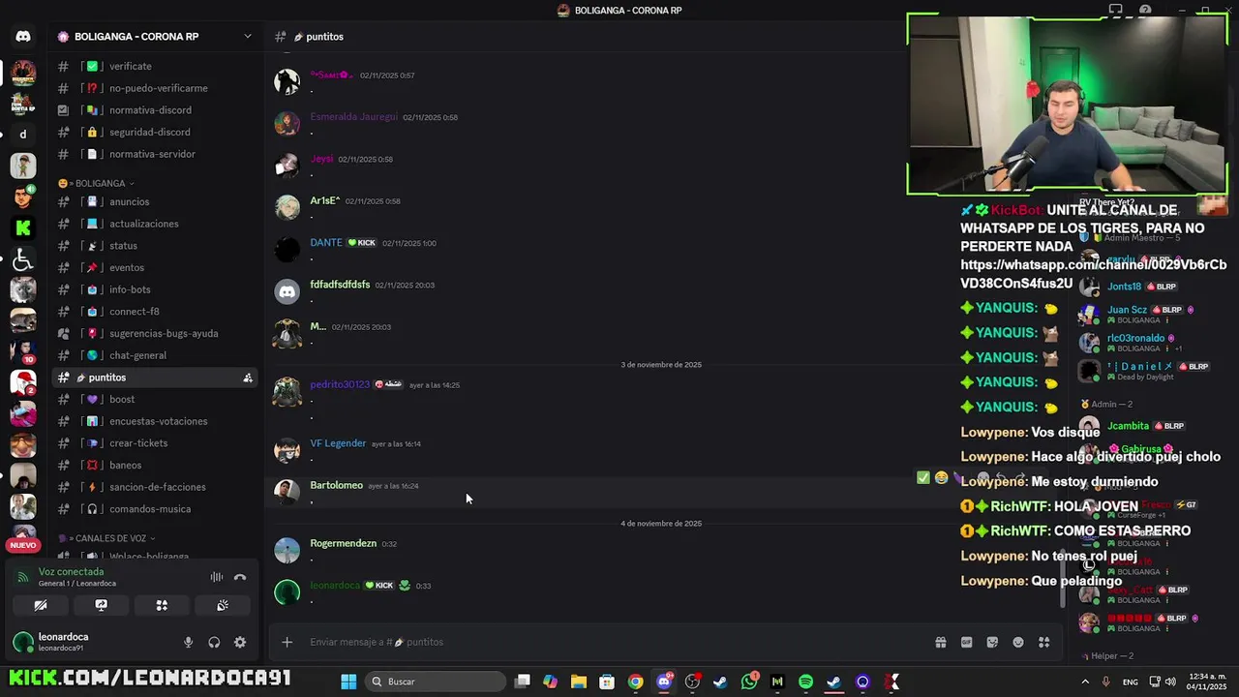Image resolution: width=1239 pixels, height=697 pixels.
Task: Open the normativa-discord channel
Action: (155, 110)
